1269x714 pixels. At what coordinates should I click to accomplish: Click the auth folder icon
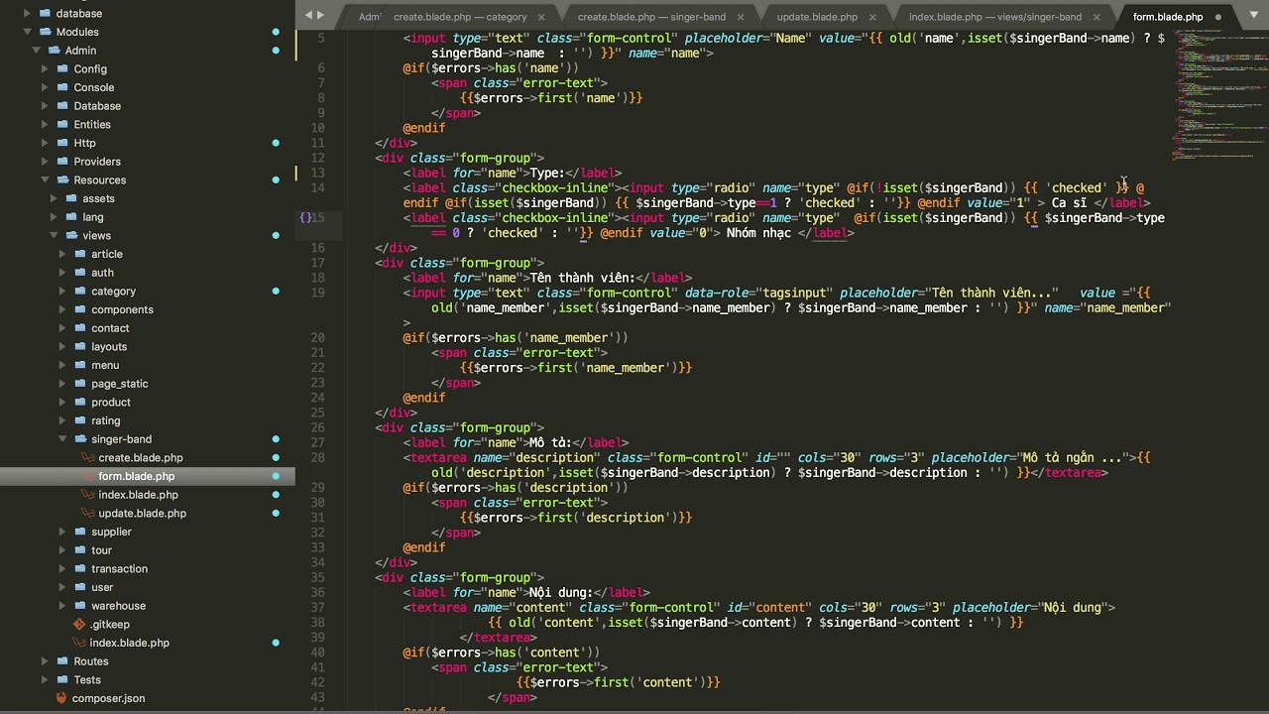click(80, 273)
